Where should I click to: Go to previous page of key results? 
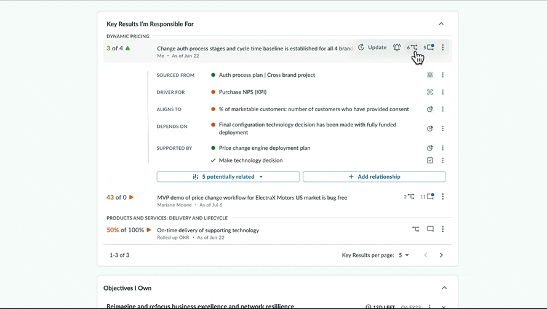pos(426,255)
